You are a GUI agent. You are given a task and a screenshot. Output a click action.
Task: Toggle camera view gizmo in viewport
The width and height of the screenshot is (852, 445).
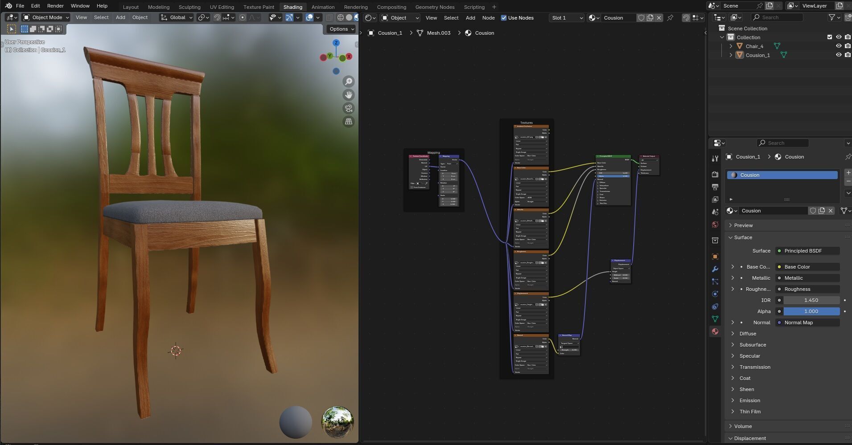point(349,108)
